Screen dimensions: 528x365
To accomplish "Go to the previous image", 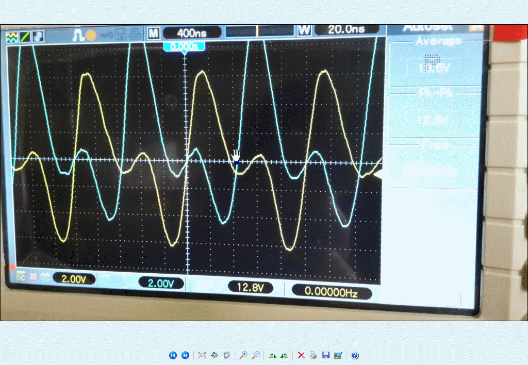I will [173, 355].
